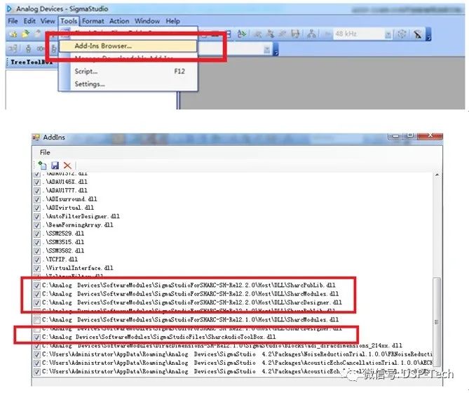The width and height of the screenshot is (469, 395).
Task: Select the SharcAudioToolBox.dll path row
Action: [x=159, y=337]
